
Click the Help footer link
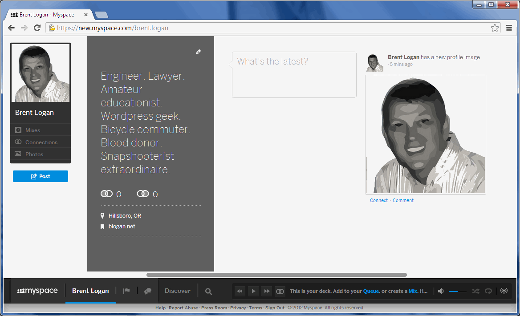[x=161, y=308]
